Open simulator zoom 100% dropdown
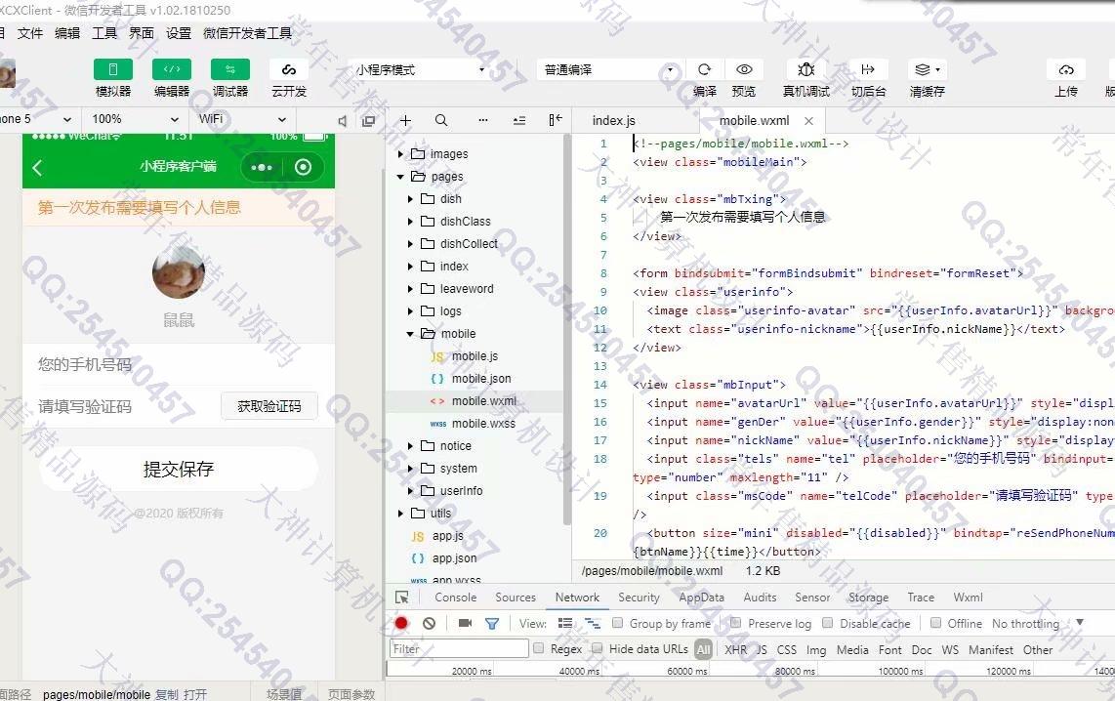1115x701 pixels. 135,119
